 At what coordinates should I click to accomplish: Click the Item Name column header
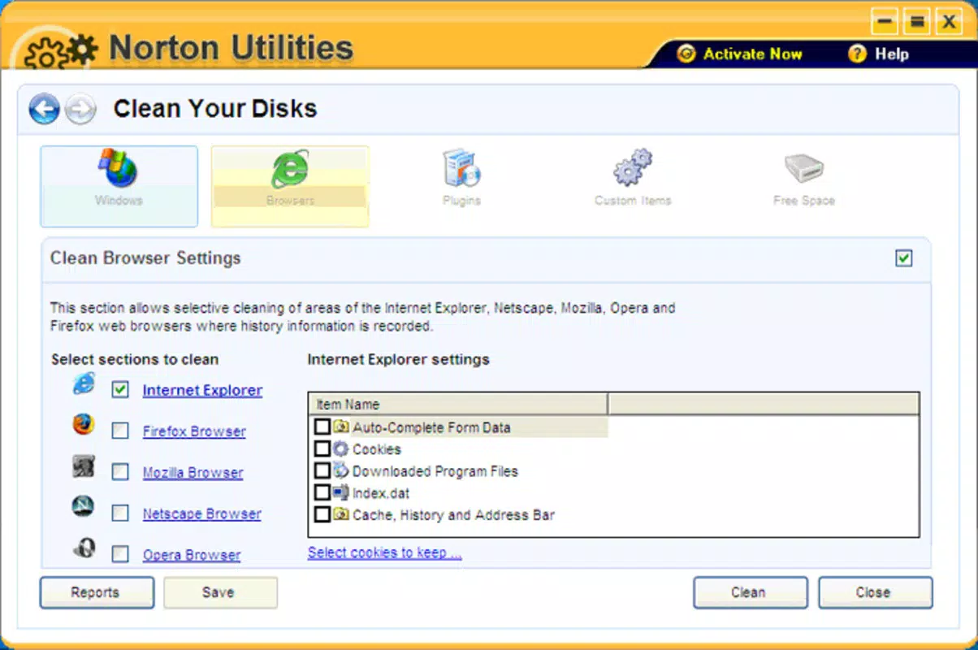coord(458,404)
